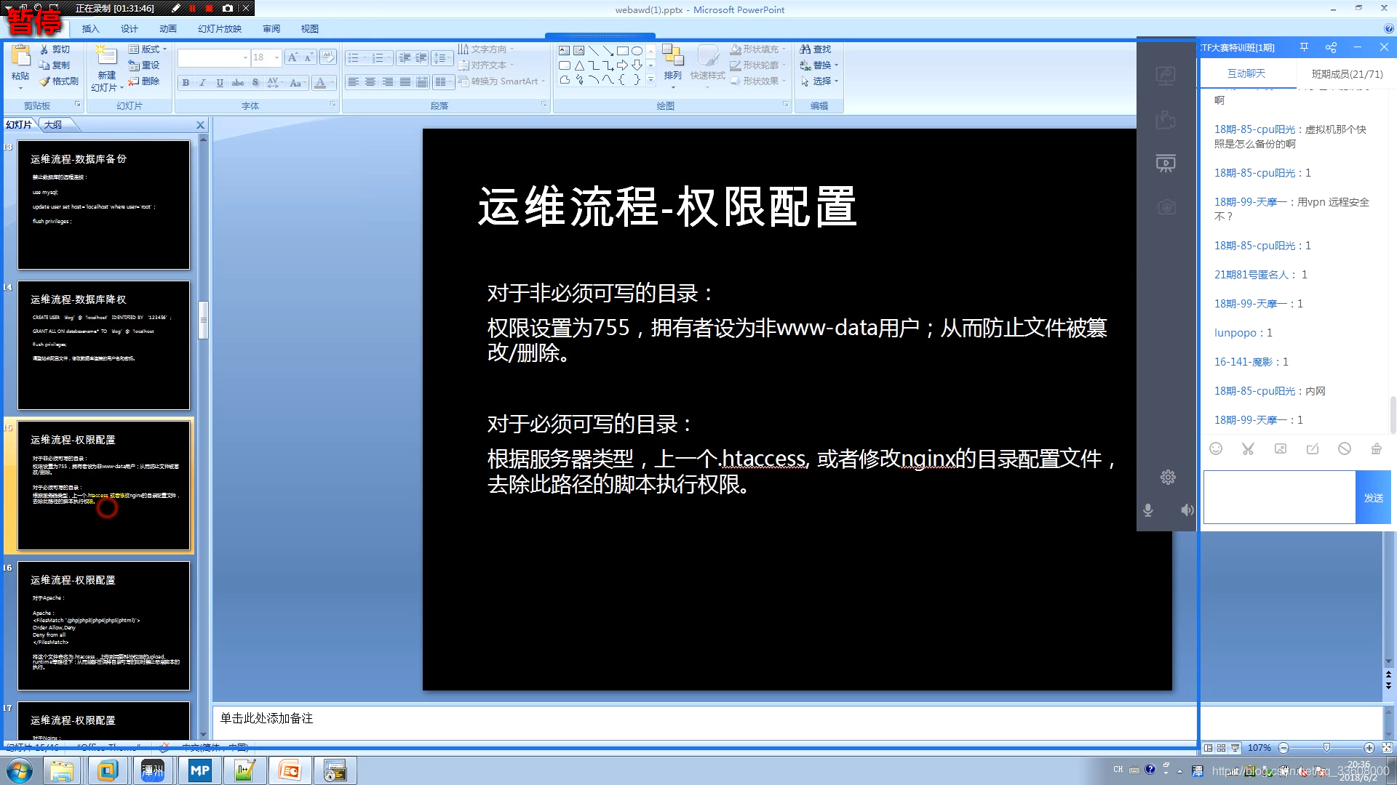Click the settings gear in dark sidebar
1397x785 pixels.
click(1168, 477)
